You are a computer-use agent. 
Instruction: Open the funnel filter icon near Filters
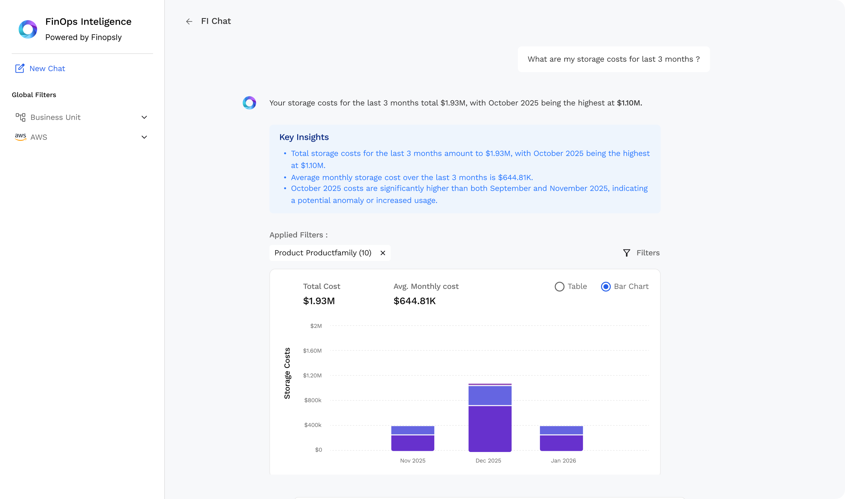(x=626, y=253)
